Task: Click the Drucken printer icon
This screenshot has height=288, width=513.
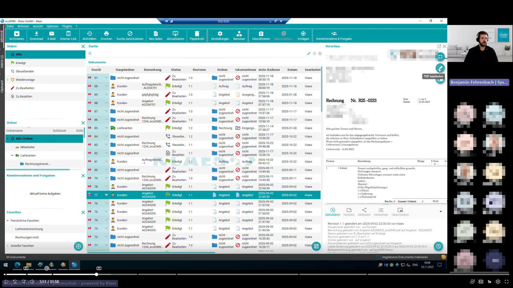Action: point(106,34)
